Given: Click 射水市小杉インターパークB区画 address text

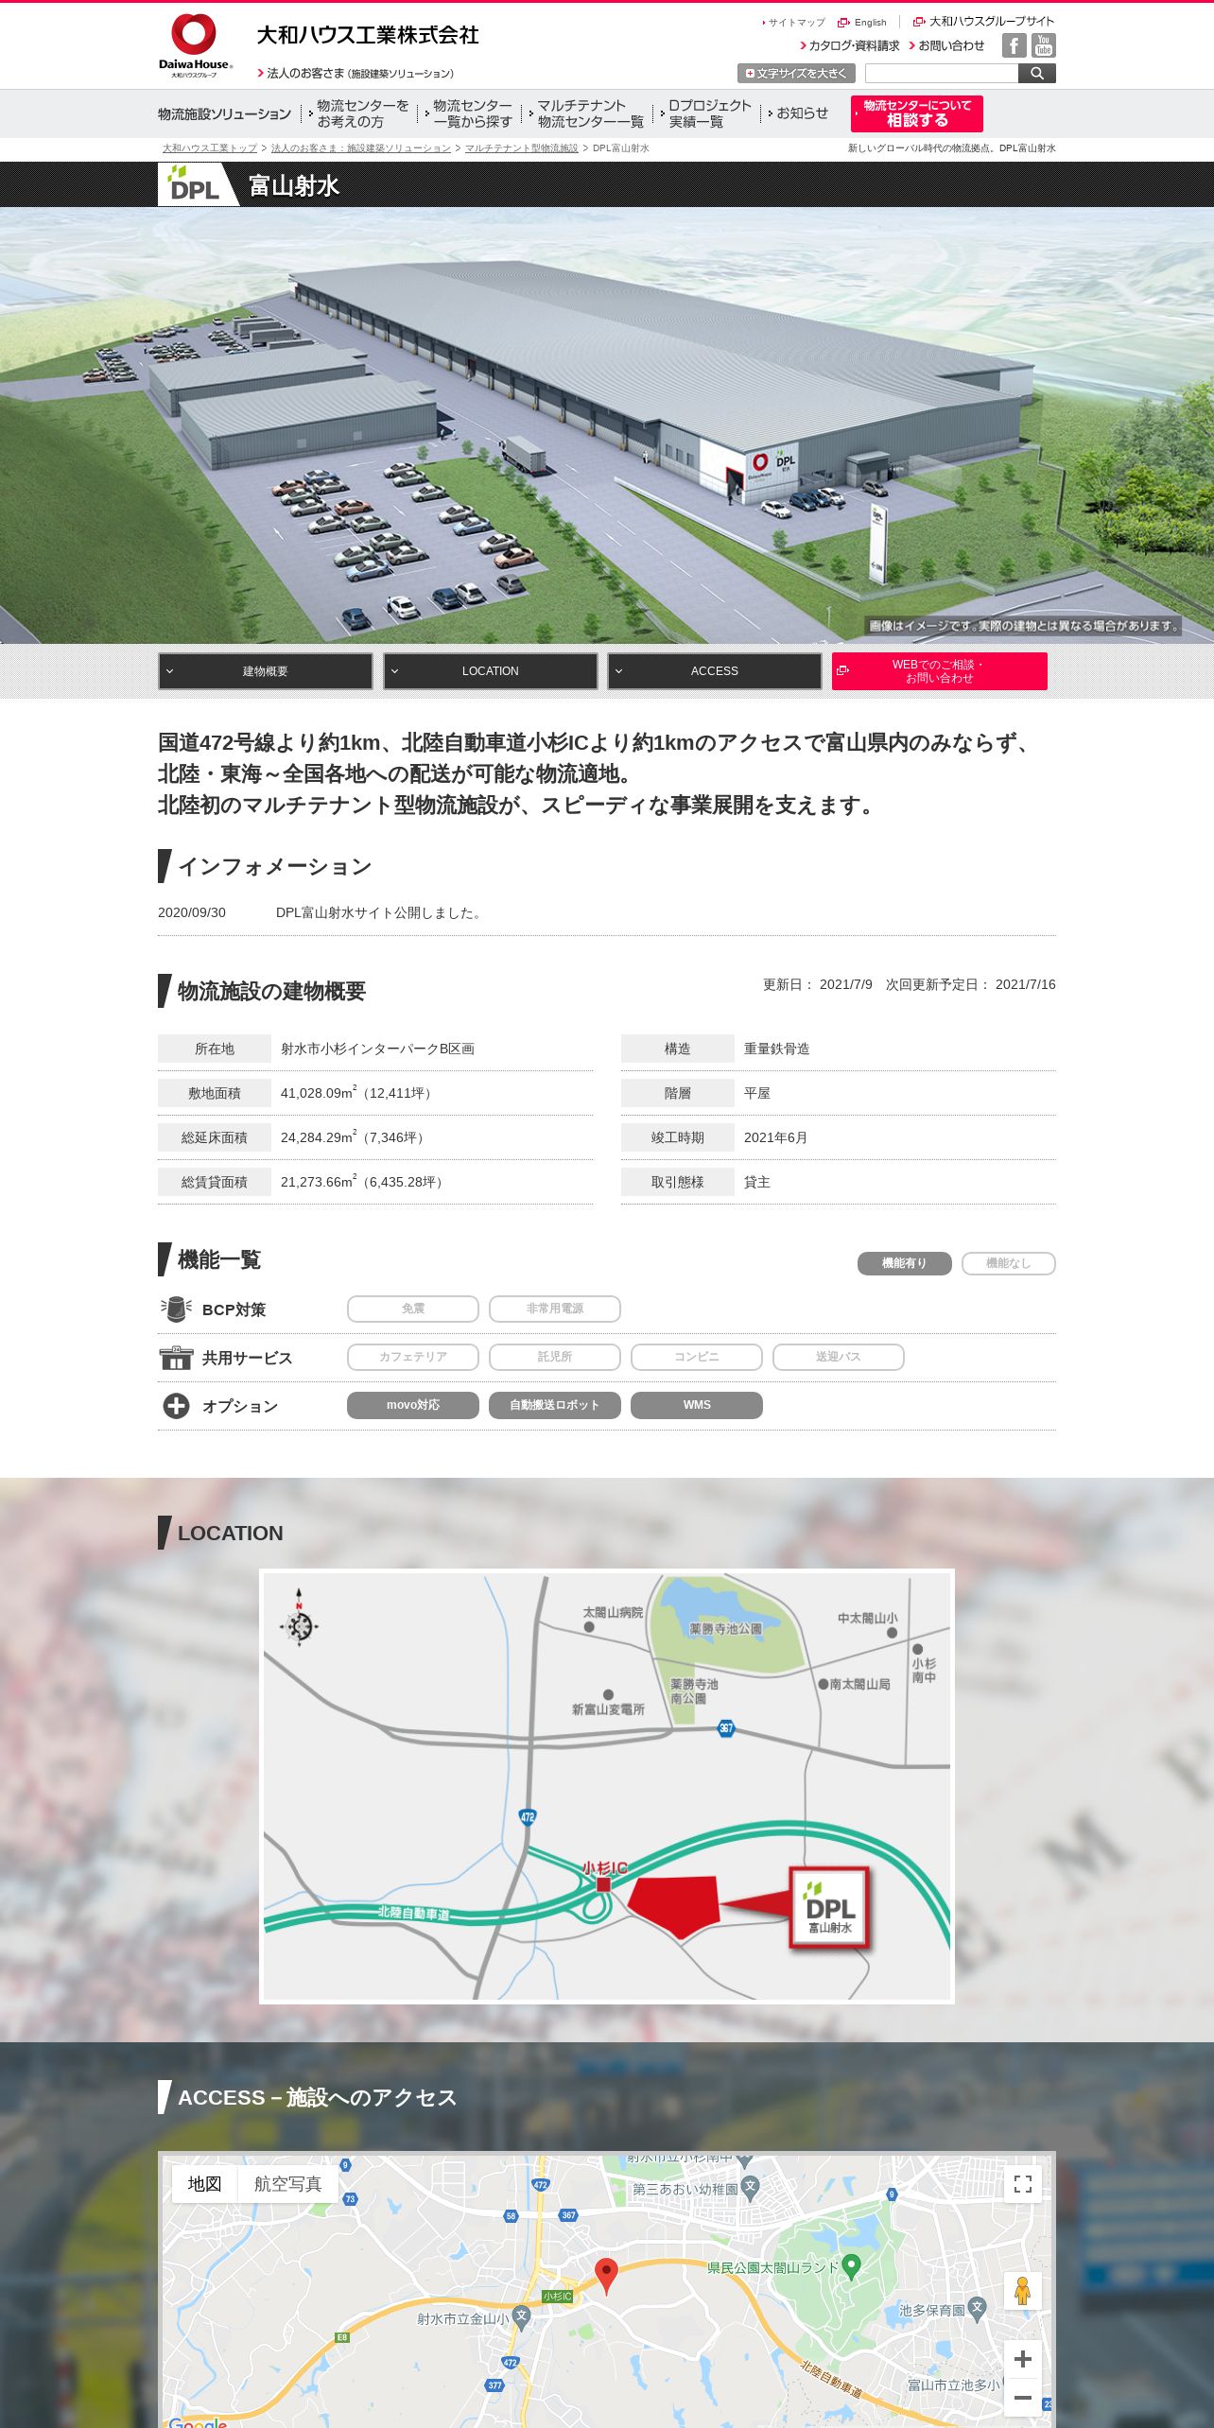Looking at the screenshot, I should coord(377,1049).
